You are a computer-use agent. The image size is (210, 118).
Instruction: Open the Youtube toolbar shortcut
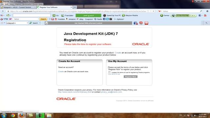pyautogui.click(x=60, y=19)
